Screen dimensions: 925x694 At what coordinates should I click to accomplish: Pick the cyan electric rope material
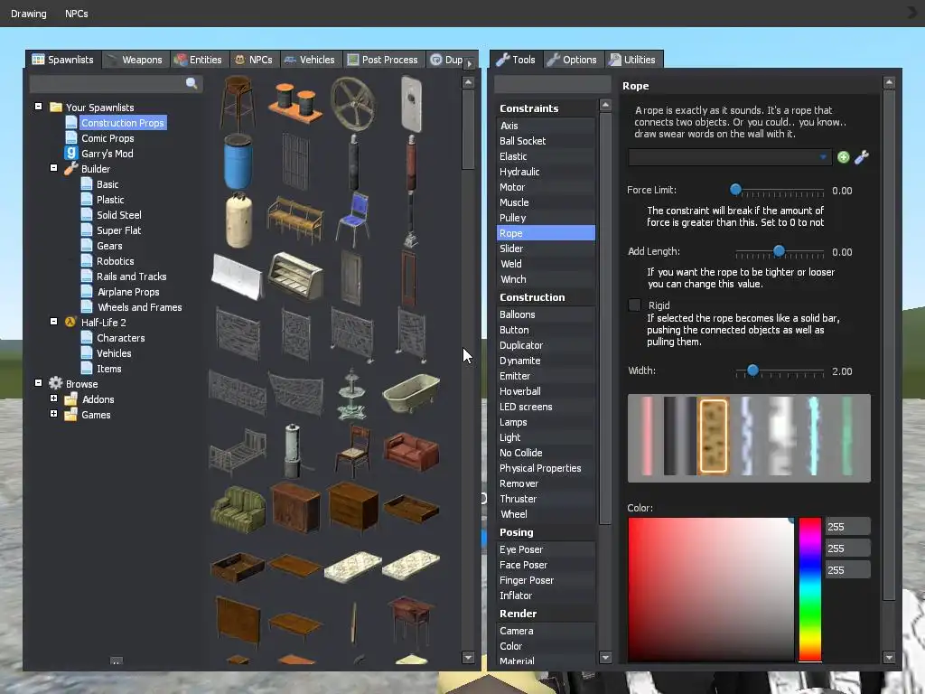[813, 436]
